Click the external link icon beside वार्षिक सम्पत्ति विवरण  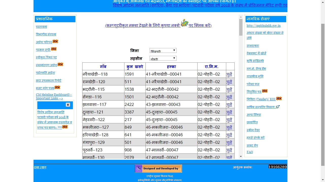[x=277, y=106]
